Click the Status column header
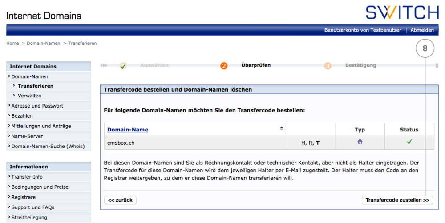 tap(409, 130)
